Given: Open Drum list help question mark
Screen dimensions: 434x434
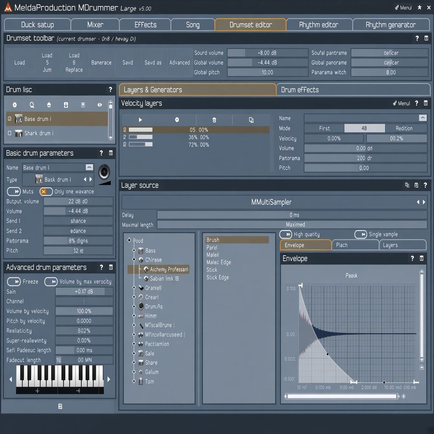Looking at the screenshot, I should click(111, 89).
